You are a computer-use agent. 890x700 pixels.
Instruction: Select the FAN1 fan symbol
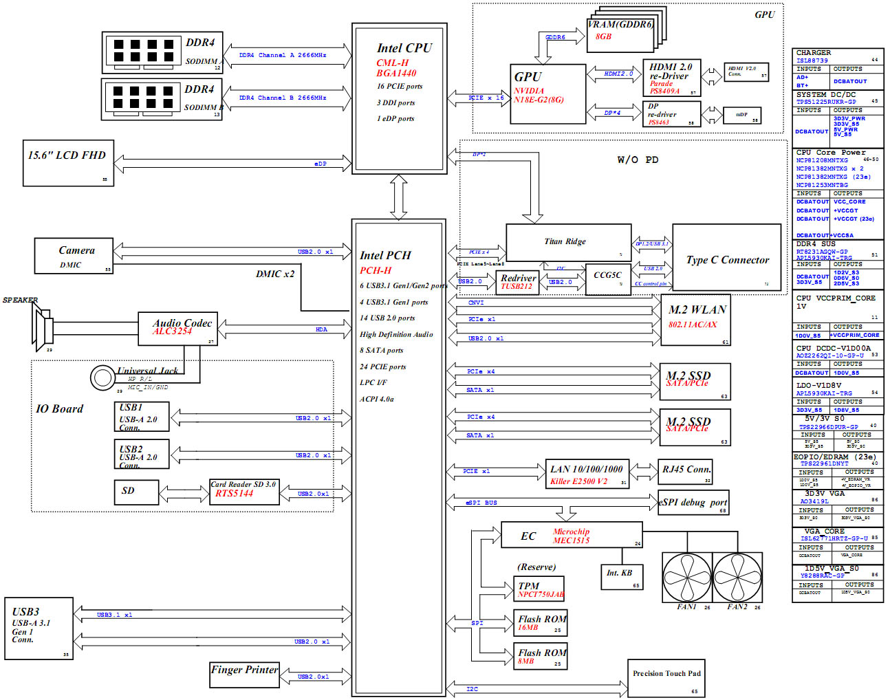(x=686, y=576)
